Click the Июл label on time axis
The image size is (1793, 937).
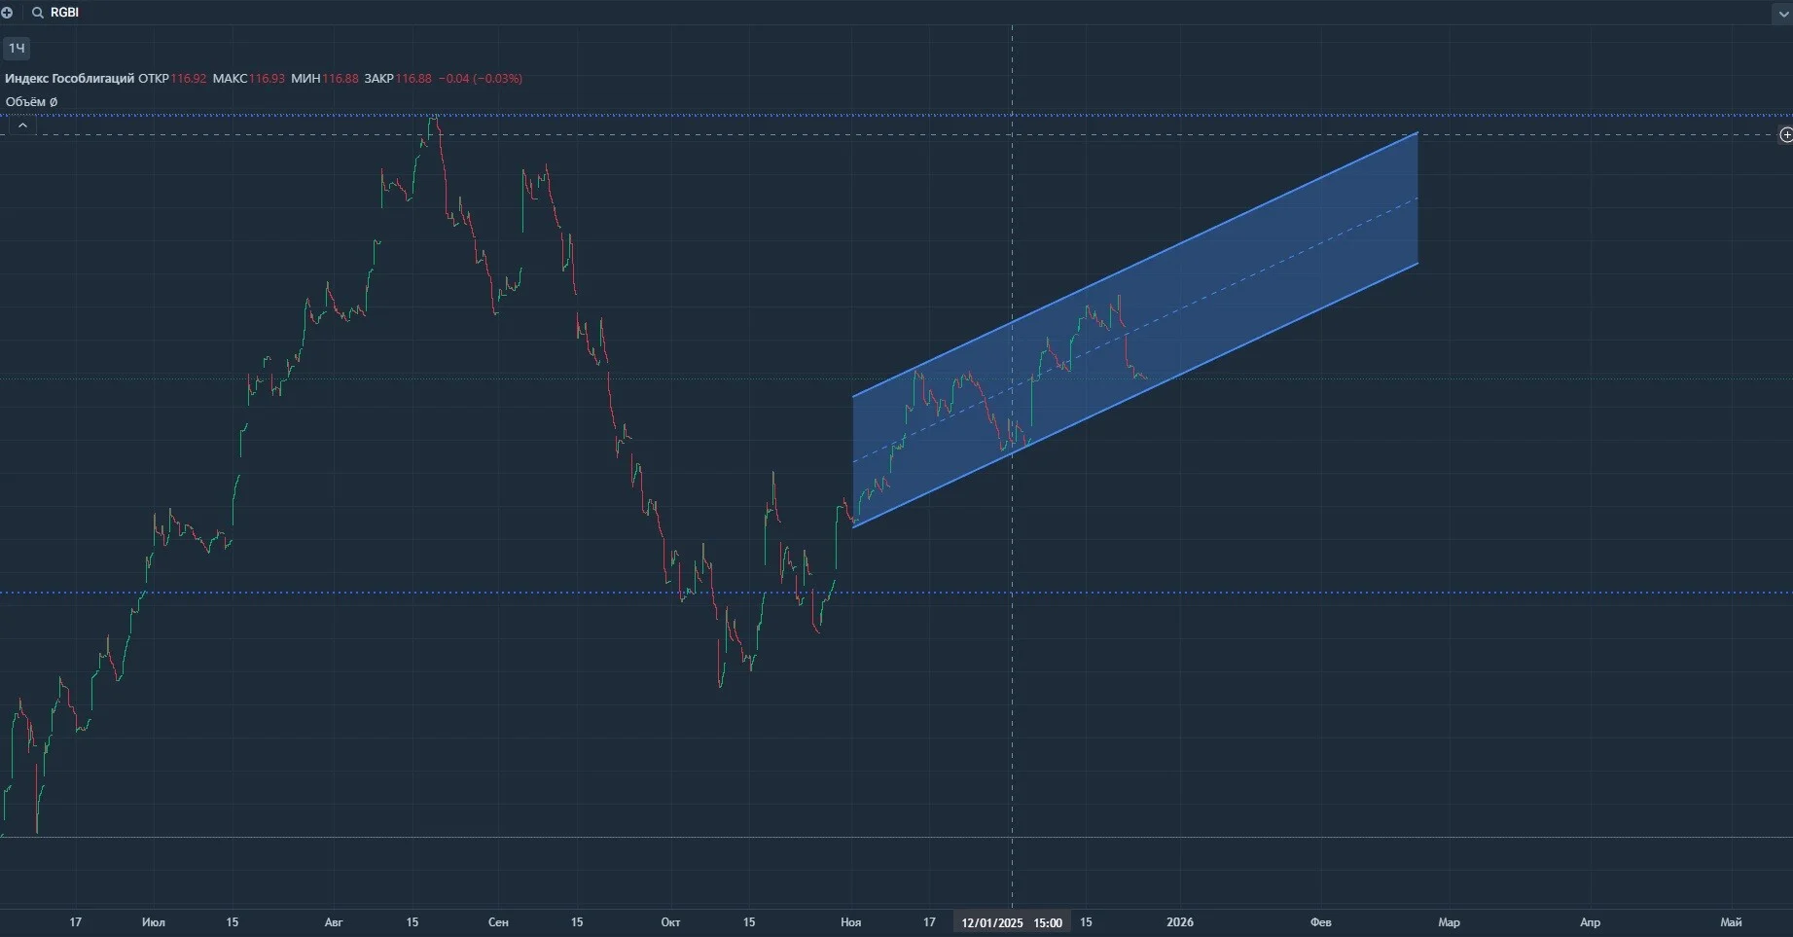(x=153, y=922)
